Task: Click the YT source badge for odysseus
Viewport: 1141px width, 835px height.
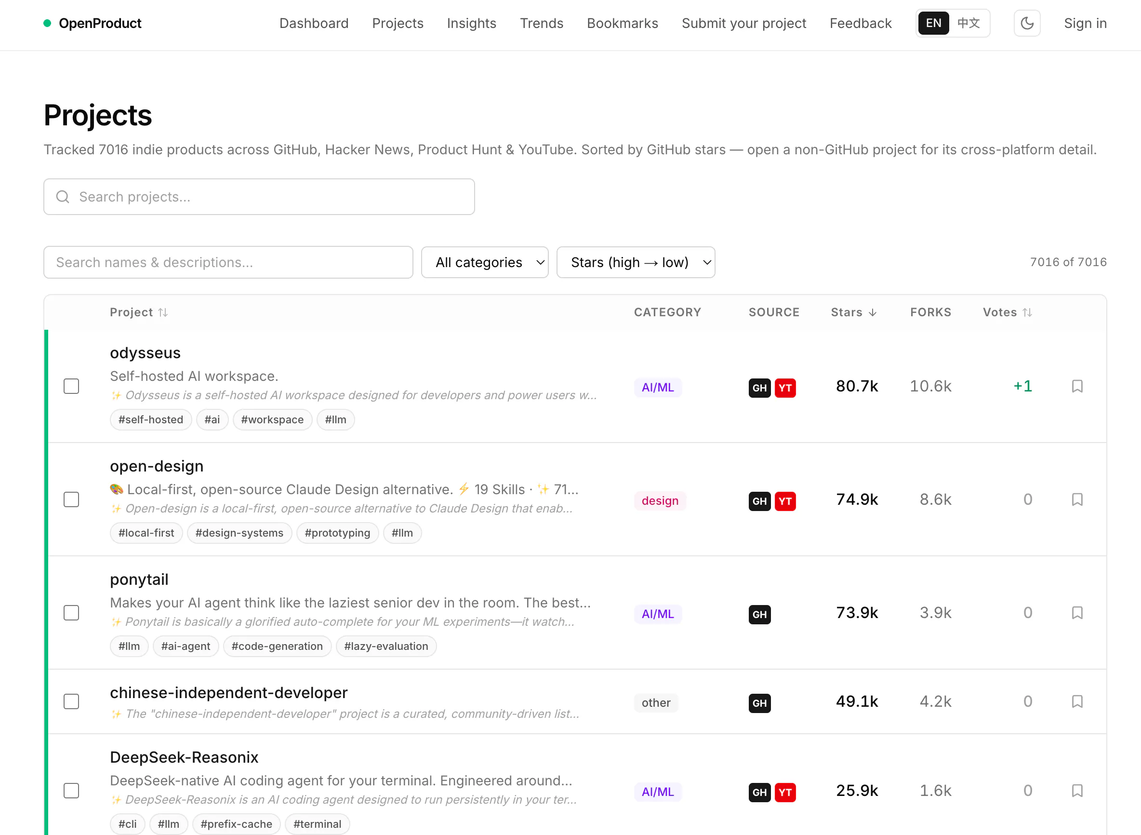Action: pyautogui.click(x=785, y=388)
